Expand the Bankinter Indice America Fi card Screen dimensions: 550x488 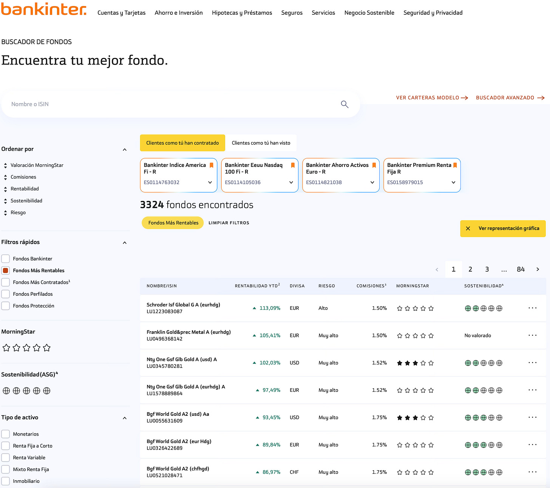click(x=210, y=182)
